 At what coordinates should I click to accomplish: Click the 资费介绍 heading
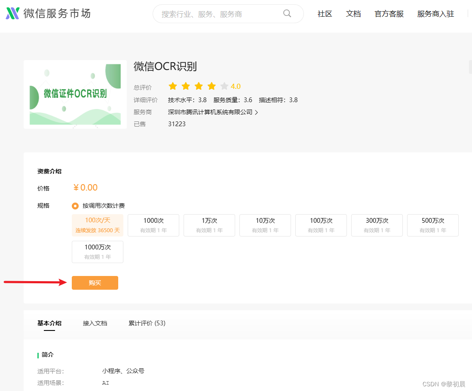pyautogui.click(x=49, y=171)
